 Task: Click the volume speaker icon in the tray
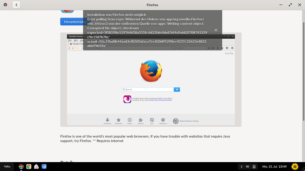(x=248, y=167)
